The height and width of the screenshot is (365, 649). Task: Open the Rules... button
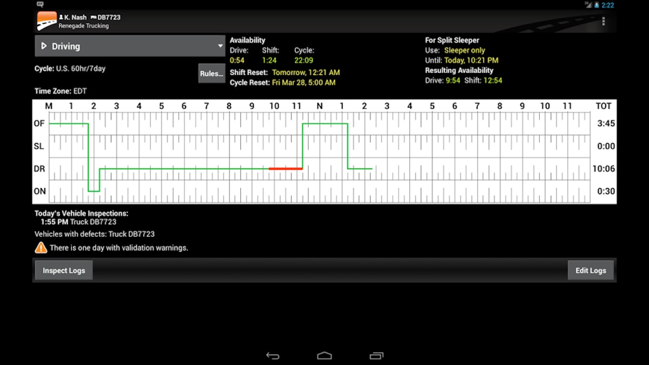pos(211,74)
